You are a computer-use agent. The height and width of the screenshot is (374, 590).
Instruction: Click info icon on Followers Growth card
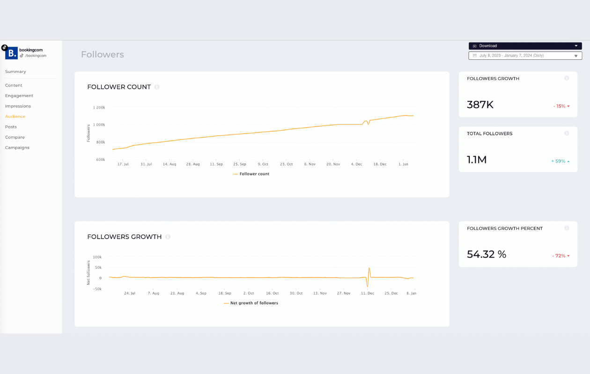(x=567, y=78)
